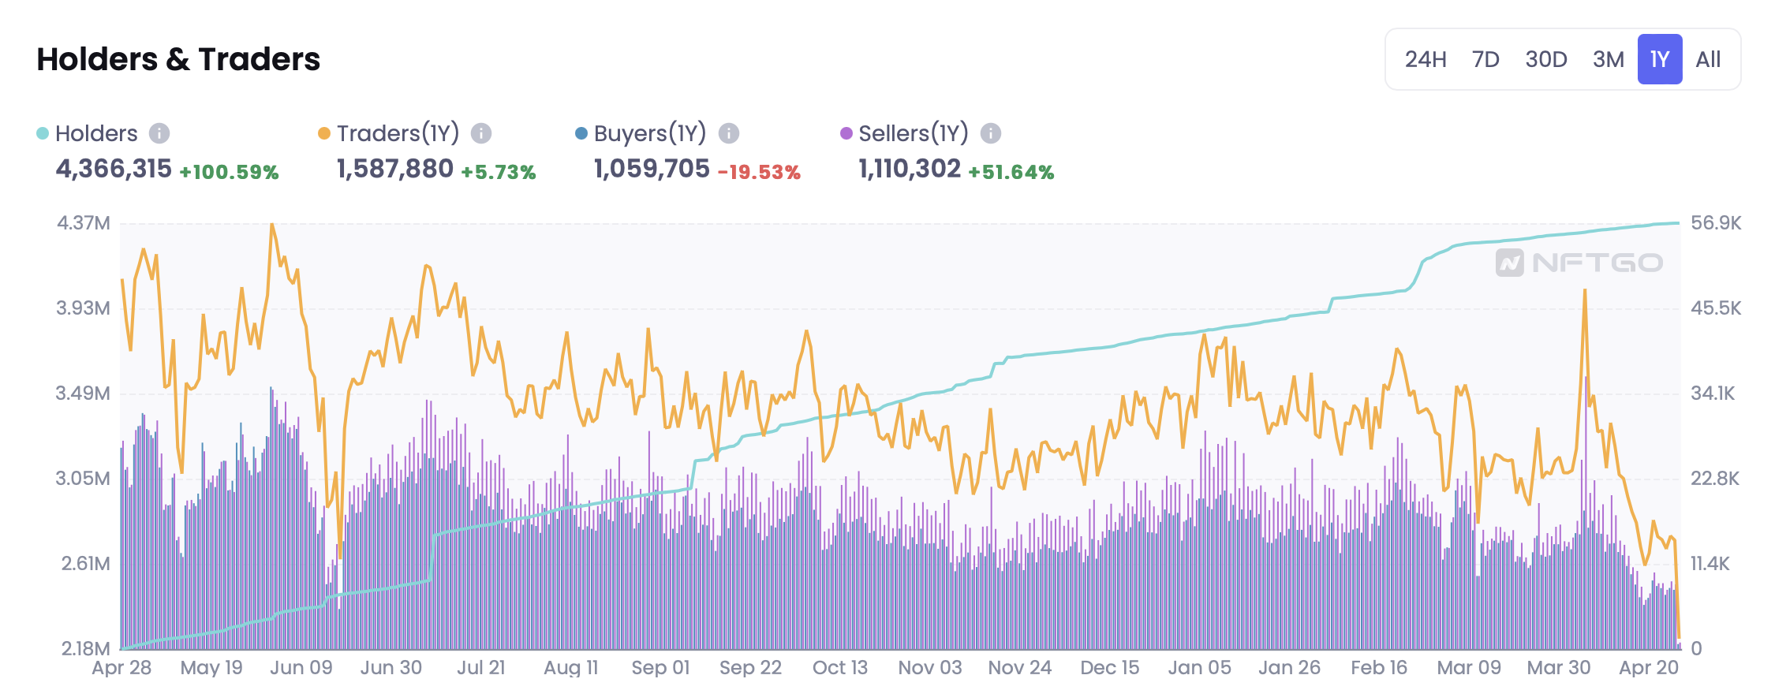Image resolution: width=1775 pixels, height=690 pixels.
Task: Show All time range data
Action: click(x=1708, y=59)
